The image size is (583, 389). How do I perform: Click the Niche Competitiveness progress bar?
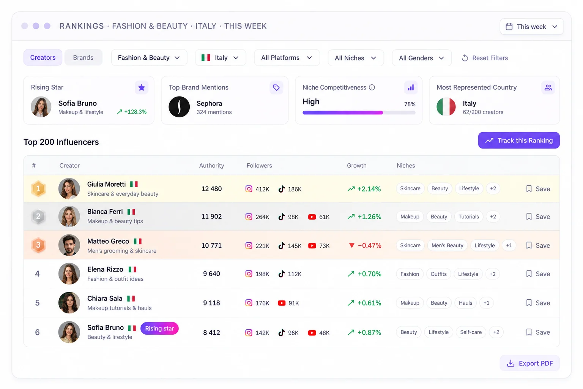point(359,112)
